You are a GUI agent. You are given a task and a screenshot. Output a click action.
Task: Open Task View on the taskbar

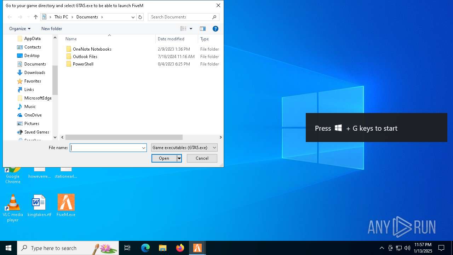(x=127, y=248)
